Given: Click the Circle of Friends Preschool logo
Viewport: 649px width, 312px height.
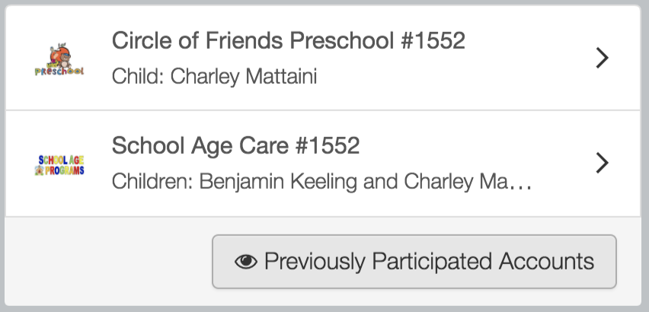Looking at the screenshot, I should (x=59, y=59).
